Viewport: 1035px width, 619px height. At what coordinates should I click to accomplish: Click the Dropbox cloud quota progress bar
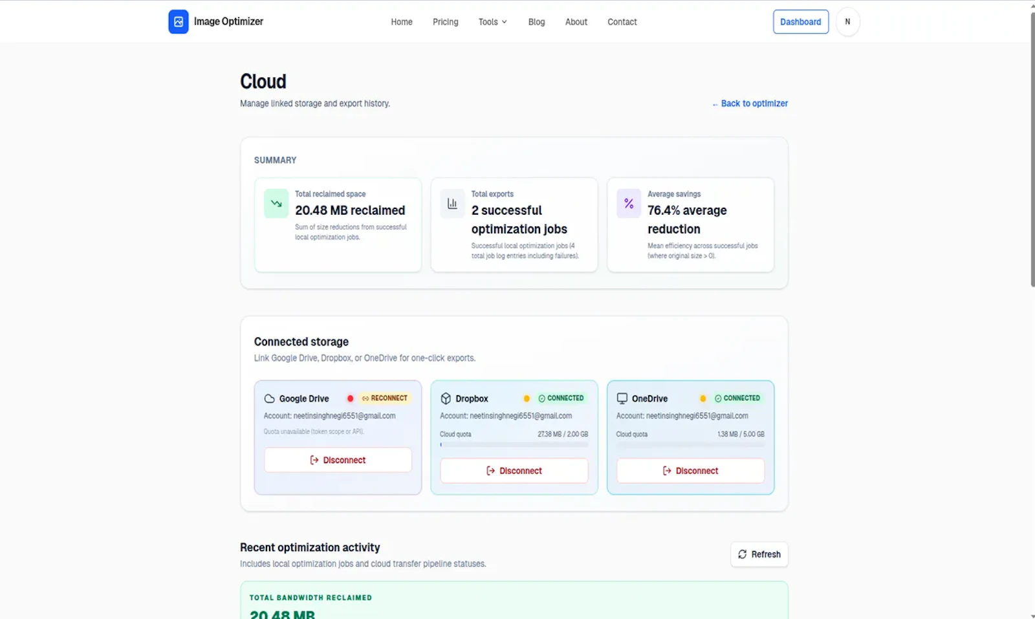pos(514,445)
